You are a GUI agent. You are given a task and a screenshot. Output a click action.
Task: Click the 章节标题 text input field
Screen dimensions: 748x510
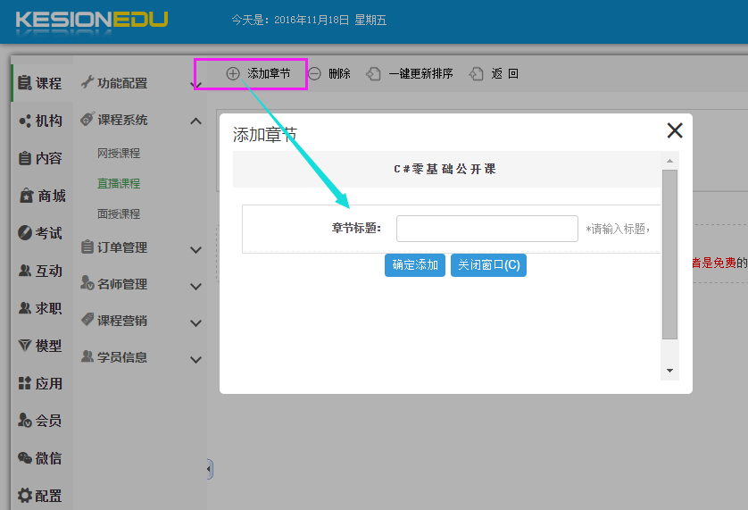[x=487, y=229]
